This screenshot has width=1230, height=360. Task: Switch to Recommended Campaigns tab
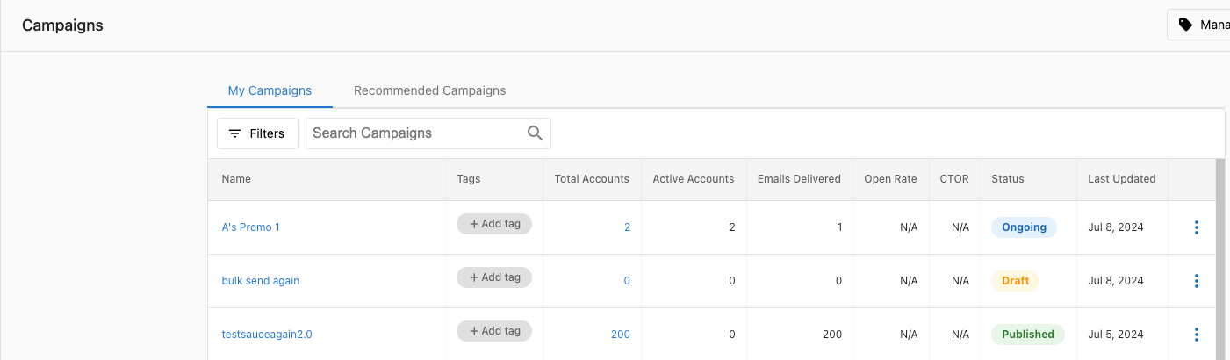pyautogui.click(x=429, y=90)
